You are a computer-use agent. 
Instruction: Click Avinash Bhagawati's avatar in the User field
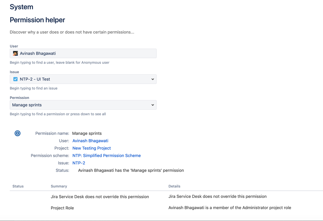(x=15, y=53)
